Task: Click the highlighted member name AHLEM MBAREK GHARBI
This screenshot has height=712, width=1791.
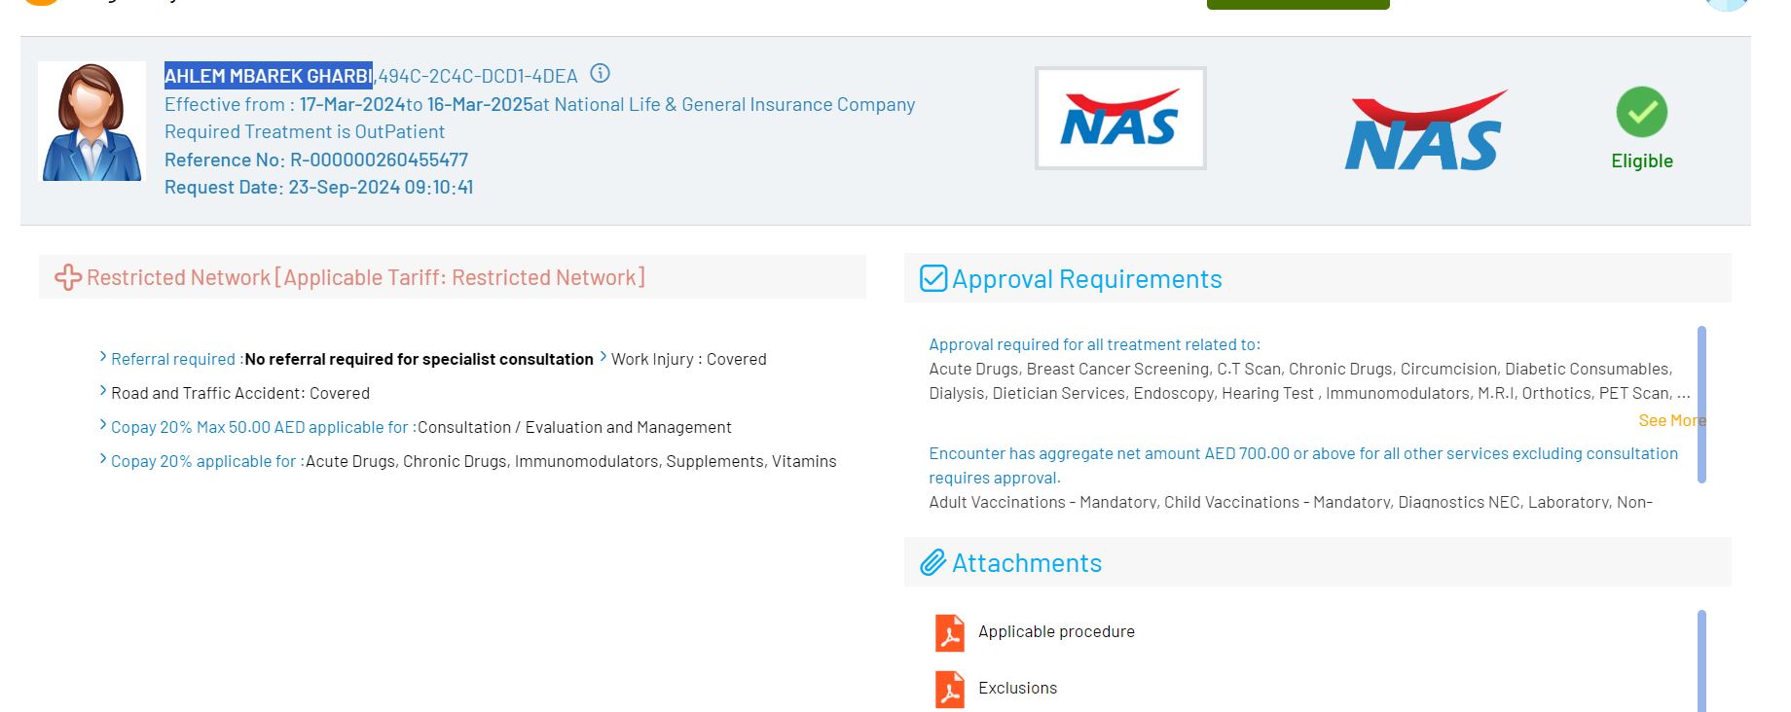Action: click(x=268, y=76)
